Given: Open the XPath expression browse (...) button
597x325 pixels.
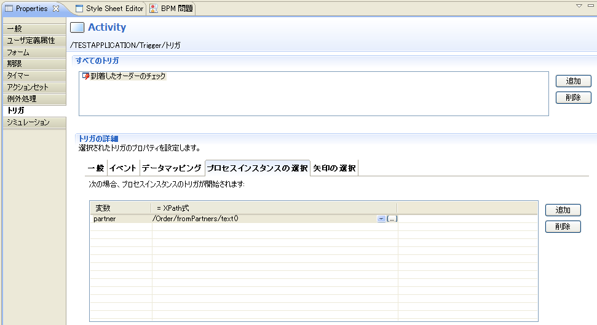Looking at the screenshot, I should click(392, 219).
